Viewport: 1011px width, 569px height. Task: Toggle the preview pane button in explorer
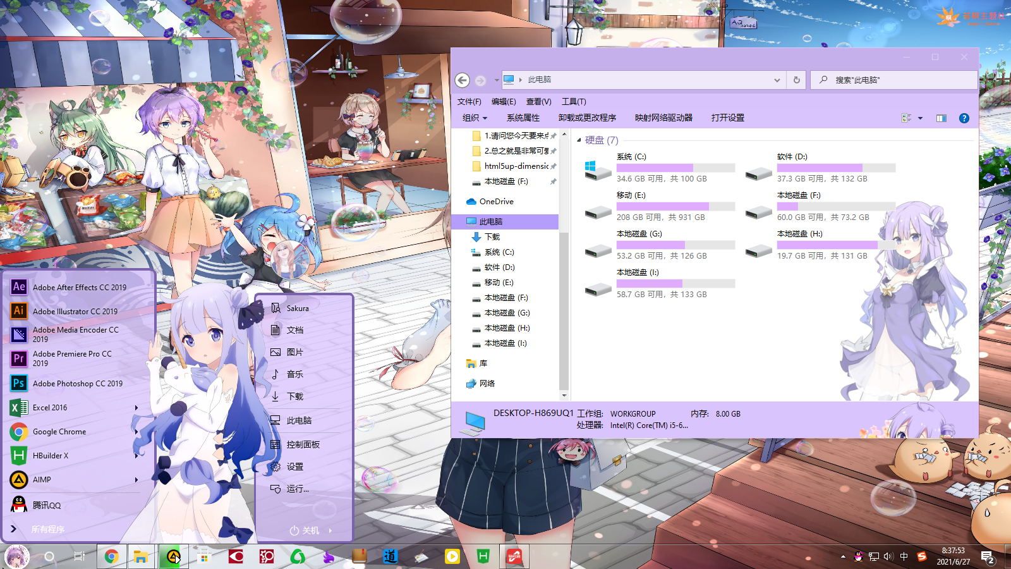click(941, 118)
